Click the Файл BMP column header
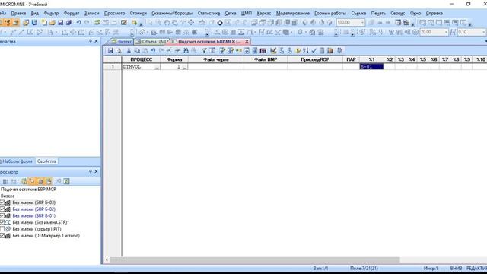487x274 pixels. (x=266, y=59)
